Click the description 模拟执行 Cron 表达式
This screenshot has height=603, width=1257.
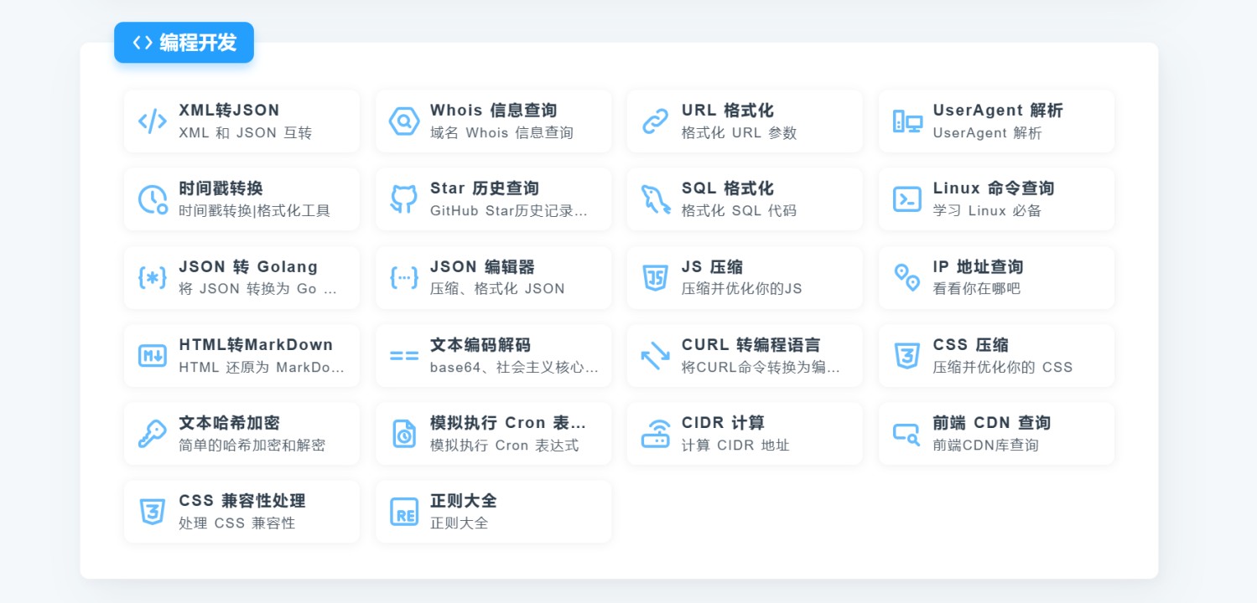click(504, 446)
